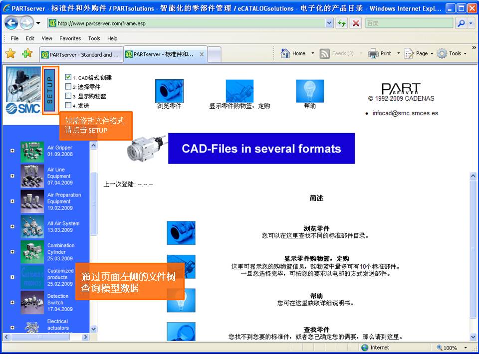The height and width of the screenshot is (359, 479).
Task: Expand the Air Preparation Equipment tree node
Action: click(x=12, y=201)
